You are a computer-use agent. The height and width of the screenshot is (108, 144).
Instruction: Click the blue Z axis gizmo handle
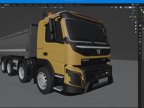click(x=133, y=13)
